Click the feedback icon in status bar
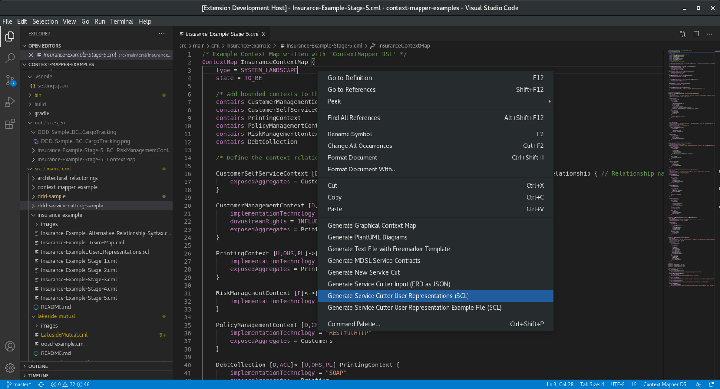Viewport: 720px width, 389px height. tap(698, 384)
